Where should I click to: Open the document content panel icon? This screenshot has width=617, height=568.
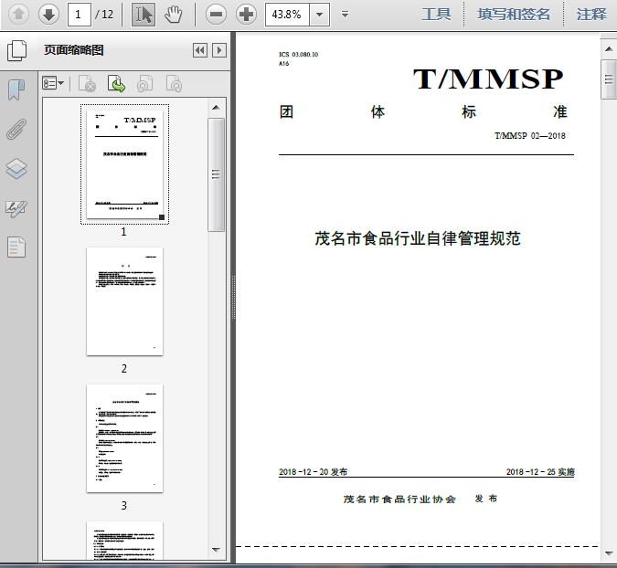(x=16, y=247)
